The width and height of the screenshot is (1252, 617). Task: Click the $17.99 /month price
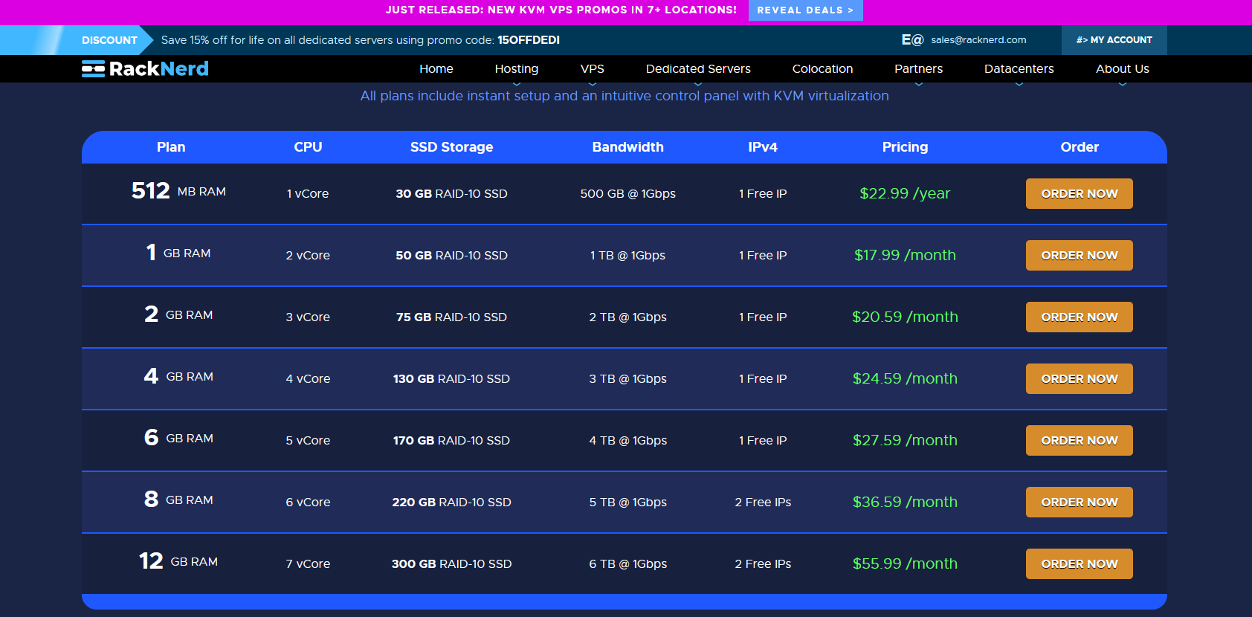click(905, 256)
